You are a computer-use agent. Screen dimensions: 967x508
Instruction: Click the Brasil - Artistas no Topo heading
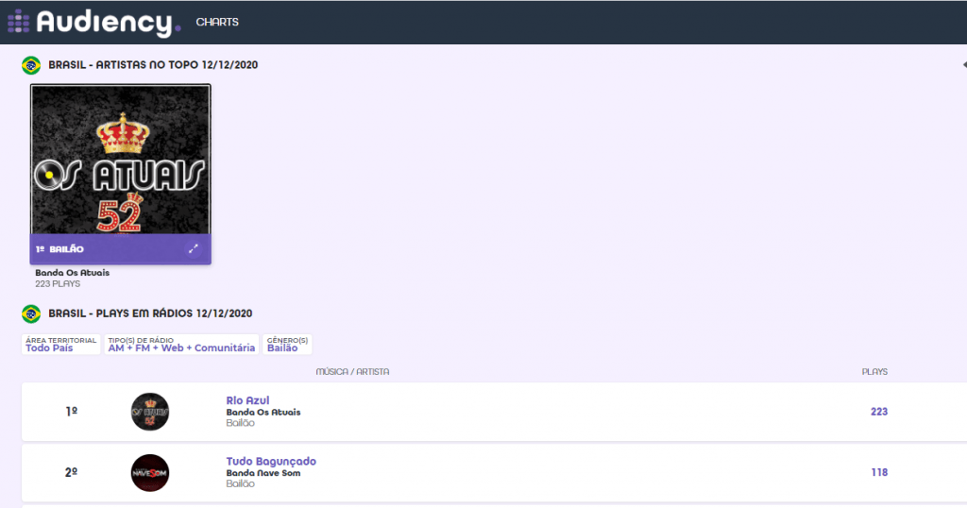pos(153,65)
